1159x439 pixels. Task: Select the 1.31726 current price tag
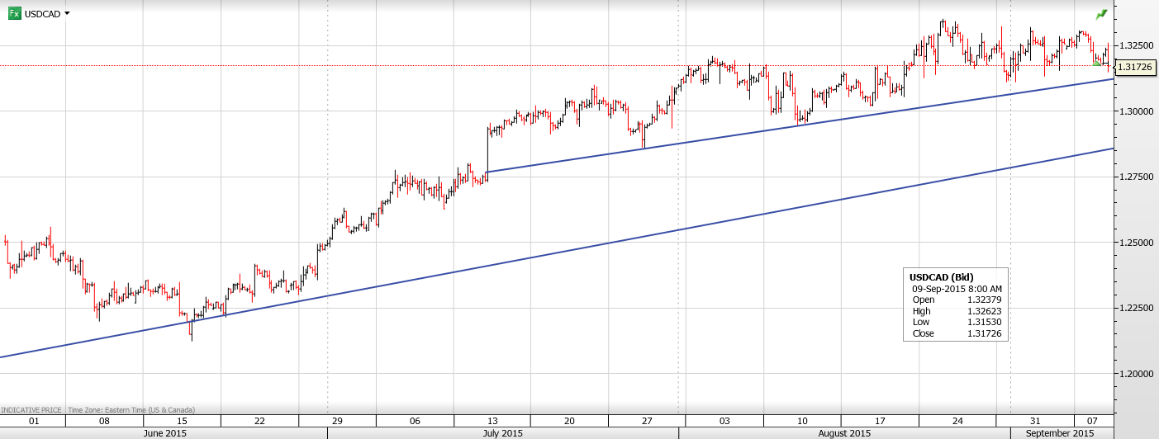[x=1135, y=68]
